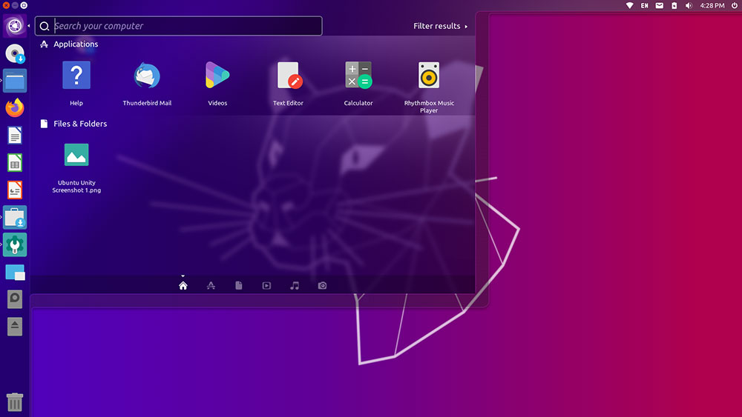
Task: Open Software store from launcher
Action: coord(15,218)
